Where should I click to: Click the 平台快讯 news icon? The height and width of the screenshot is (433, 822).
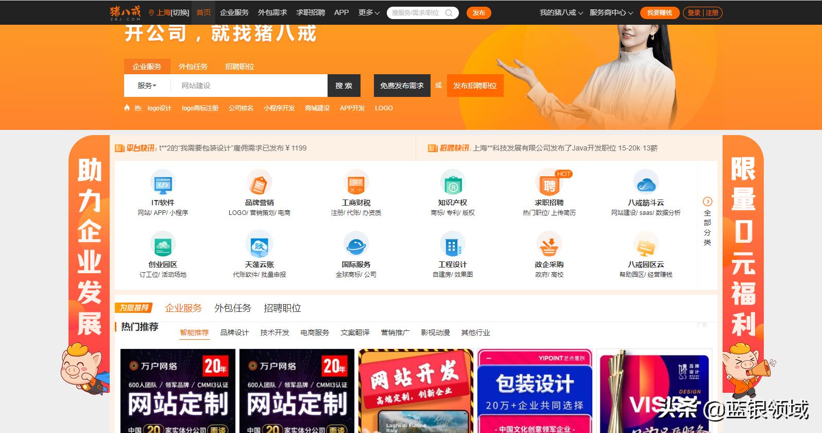tap(119, 148)
